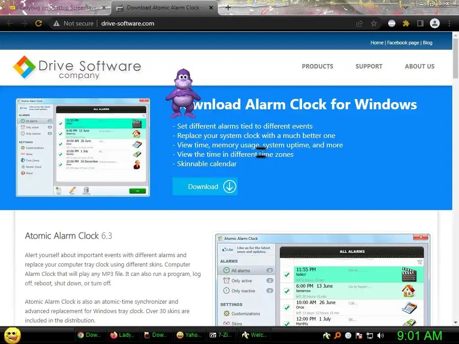Toggle the browser side panel icon
Viewport: 459px width, 344px height.
[420, 23]
